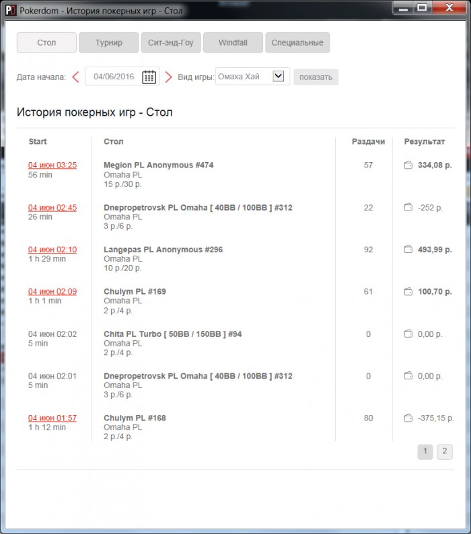This screenshot has width=471, height=534.
Task: Click result value -375,15 р.
Action: pos(436,418)
